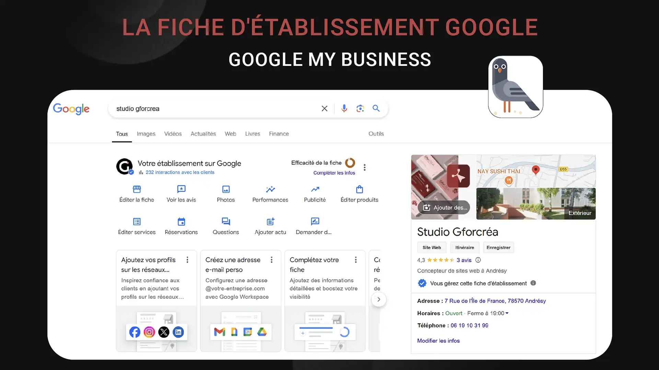Switch to Actualités tab
The image size is (659, 370).
pos(203,134)
